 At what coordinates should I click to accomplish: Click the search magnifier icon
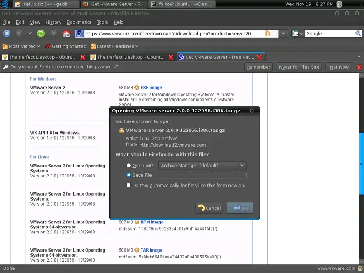click(358, 33)
